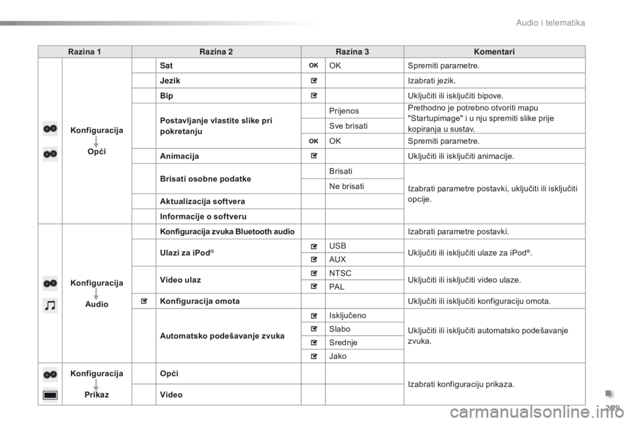Expand the arrow under Konfiguracija toward Opći
Viewport: 635px width, 423px height.
tap(96, 141)
